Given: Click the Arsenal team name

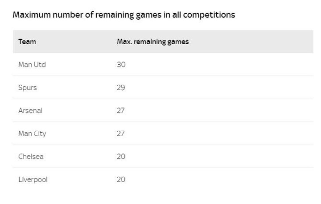Looking at the screenshot, I should click(x=30, y=111).
